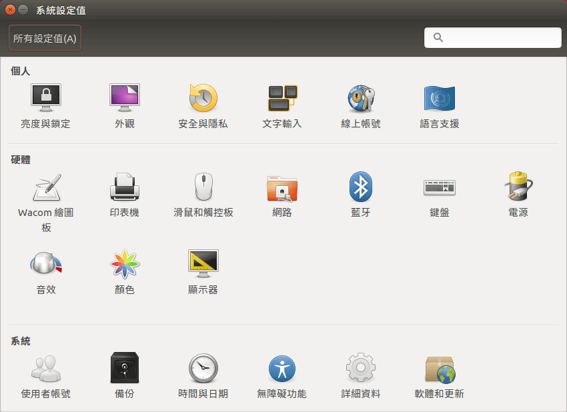Open the 藍牙 (Bluetooth) settings
The height and width of the screenshot is (412, 567).
tap(360, 193)
